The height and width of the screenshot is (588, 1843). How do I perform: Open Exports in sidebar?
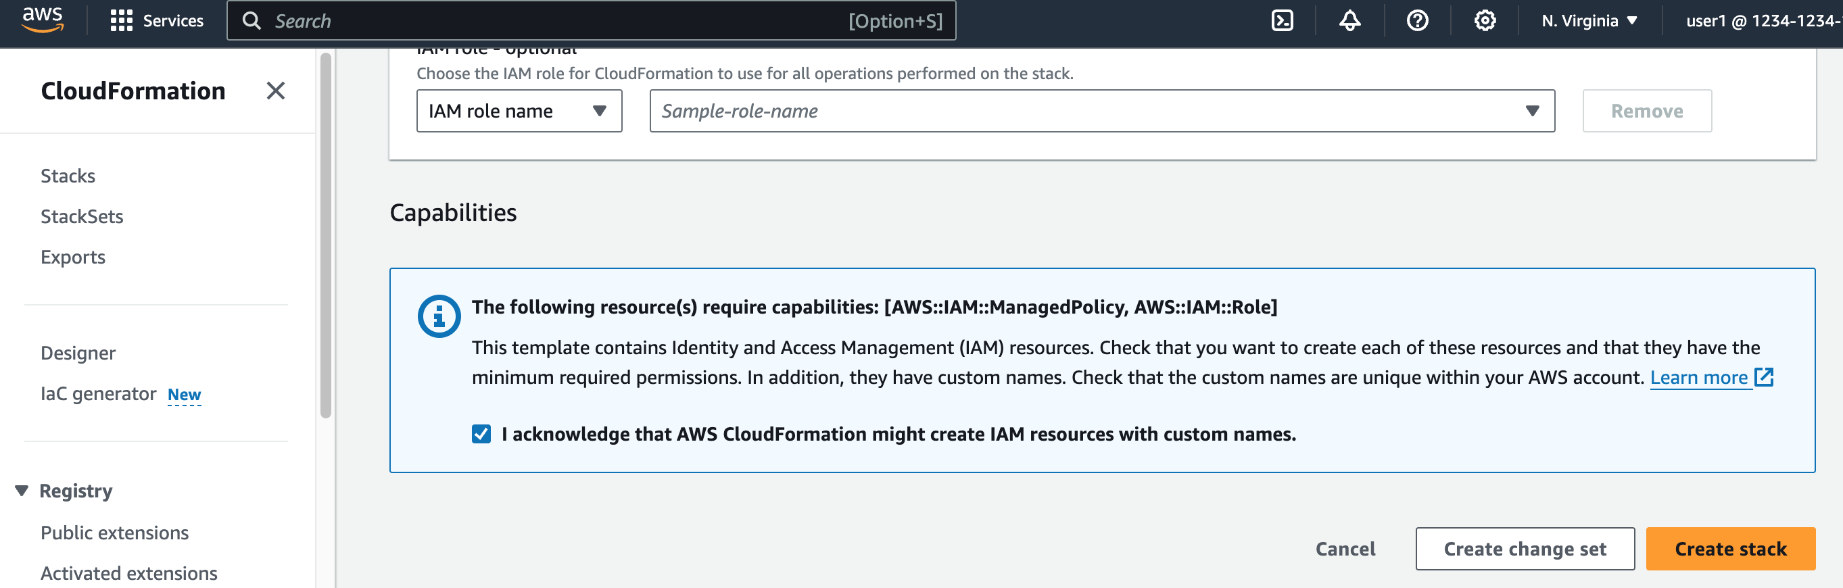73,258
